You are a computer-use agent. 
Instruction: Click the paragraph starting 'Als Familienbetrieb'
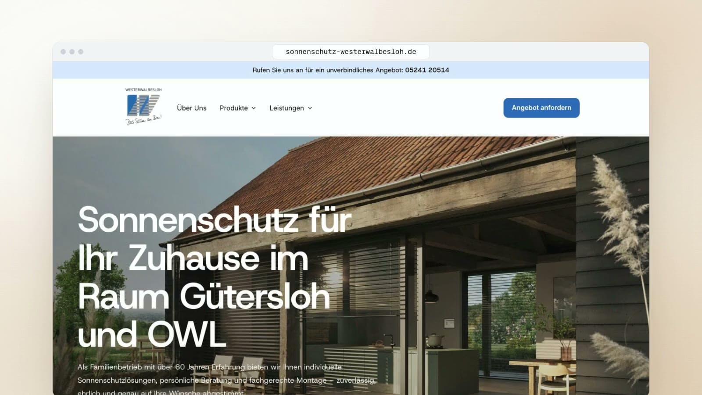point(227,380)
